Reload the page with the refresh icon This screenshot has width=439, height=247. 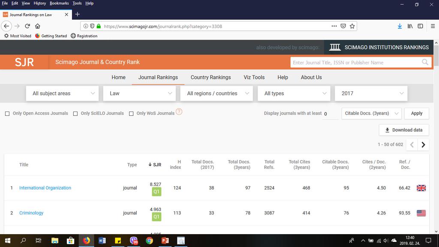[27, 26]
